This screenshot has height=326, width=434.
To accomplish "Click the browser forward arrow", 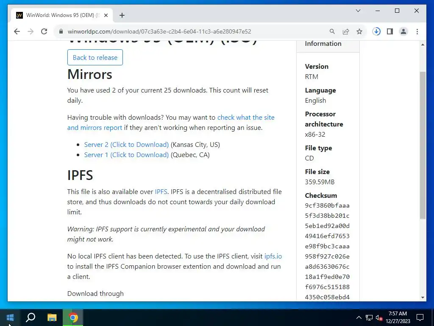I will [31, 31].
